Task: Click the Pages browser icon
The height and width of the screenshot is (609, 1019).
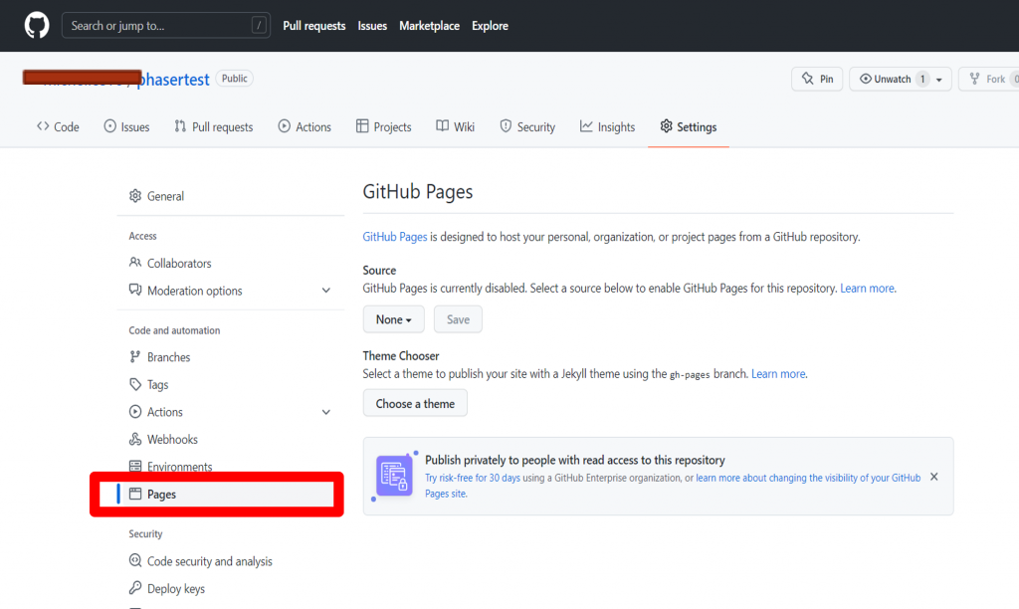Action: [x=135, y=494]
